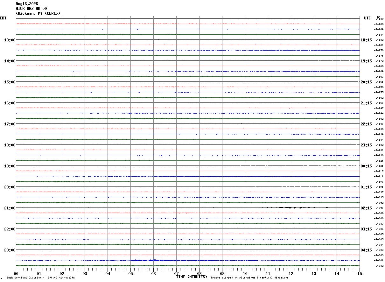Click the 19:15 UTC time label
Viewport: 385px width, 282px height.
coord(366,61)
